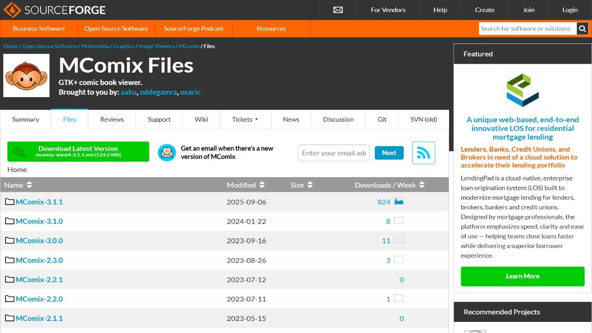The width and height of the screenshot is (592, 333).
Task: Sort files by Modified date
Action: click(246, 185)
